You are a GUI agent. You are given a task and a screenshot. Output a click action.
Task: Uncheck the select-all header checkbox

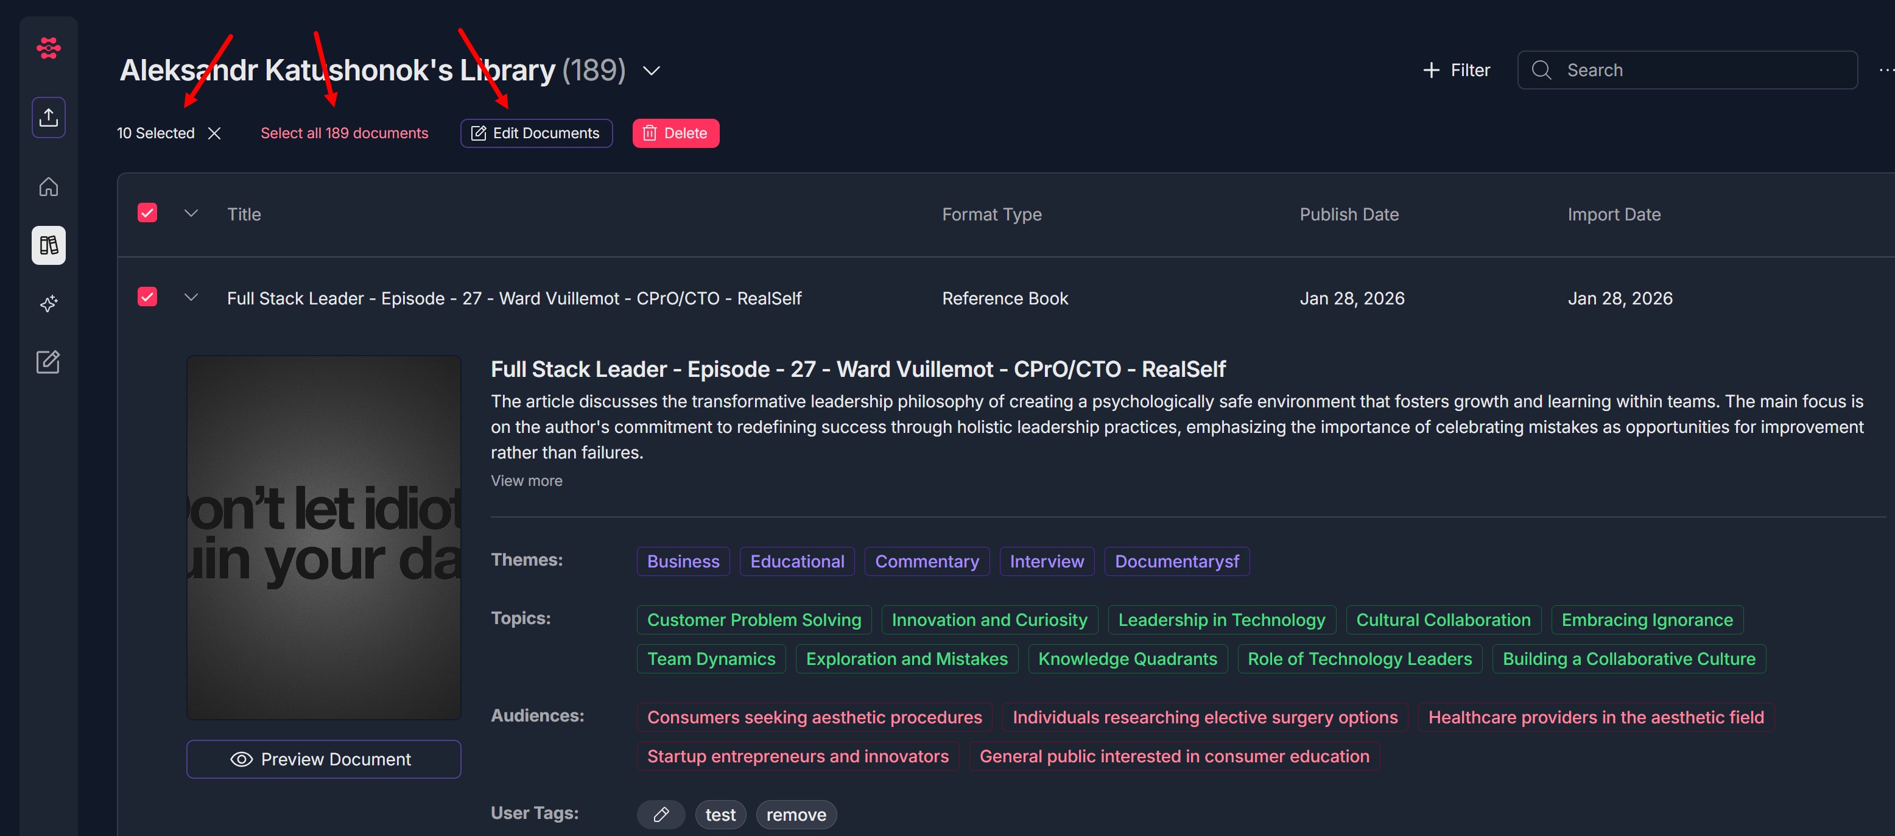pyautogui.click(x=147, y=213)
